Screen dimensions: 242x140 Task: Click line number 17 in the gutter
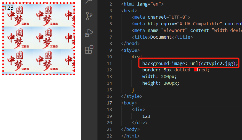point(109,103)
